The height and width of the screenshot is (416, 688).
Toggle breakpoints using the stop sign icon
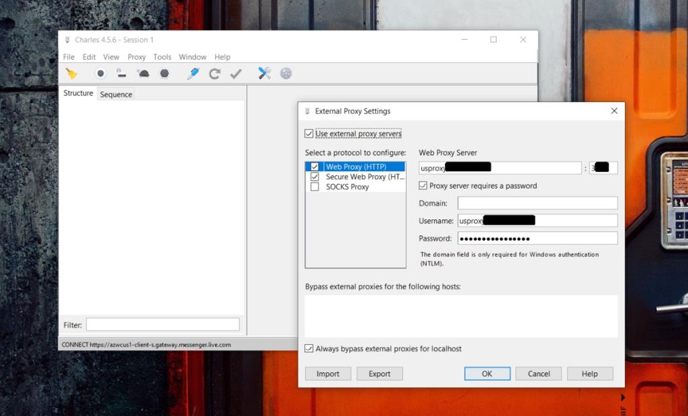(x=165, y=74)
